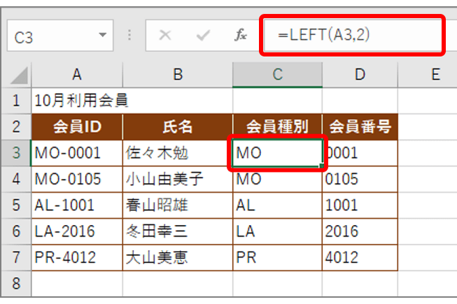This screenshot has height=304, width=457.
Task: Select column B header
Action: 178,75
